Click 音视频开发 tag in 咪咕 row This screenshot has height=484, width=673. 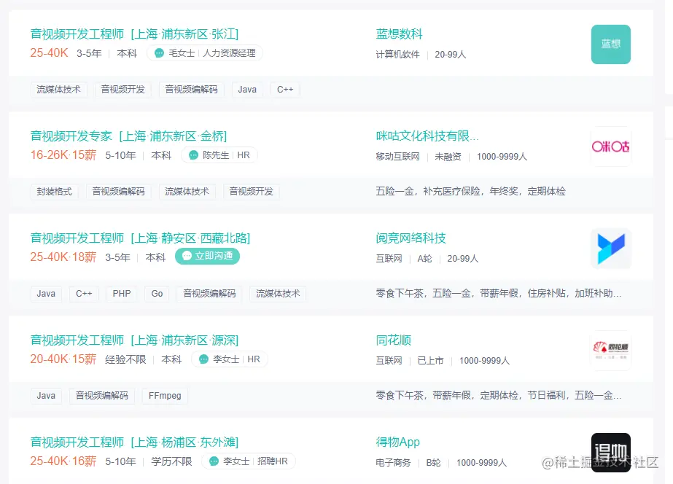click(x=252, y=192)
